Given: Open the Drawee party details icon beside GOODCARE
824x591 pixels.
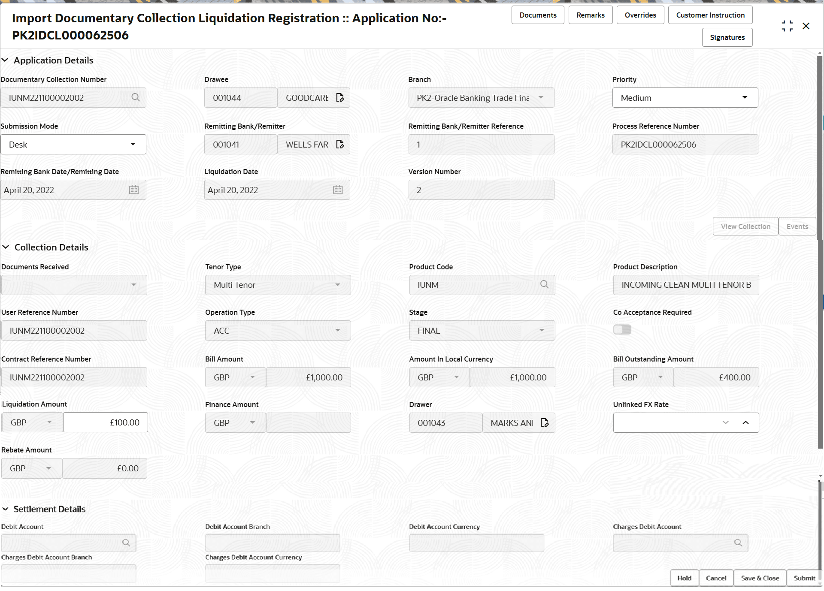Looking at the screenshot, I should point(340,97).
